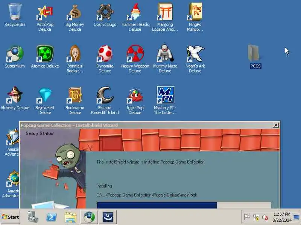Close the InstallShield Wizard window
This screenshot has width=301, height=225.
pos(276,125)
